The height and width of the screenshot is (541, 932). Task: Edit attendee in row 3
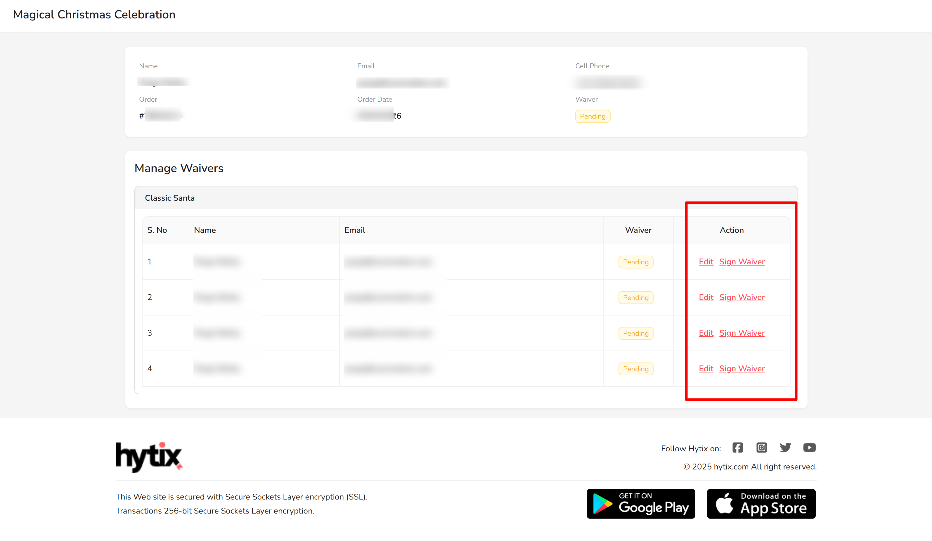tap(706, 333)
